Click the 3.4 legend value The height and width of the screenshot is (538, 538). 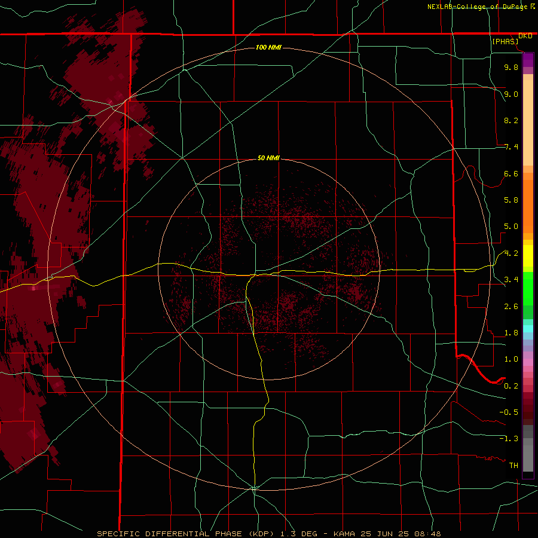[x=511, y=280]
